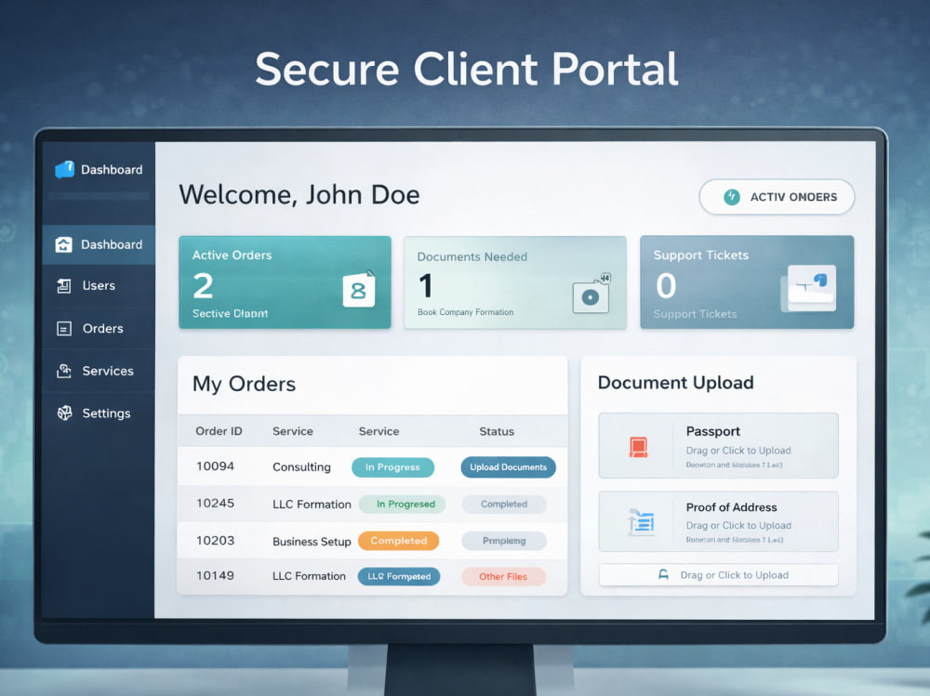Open the Support Tickets summary card

point(748,282)
